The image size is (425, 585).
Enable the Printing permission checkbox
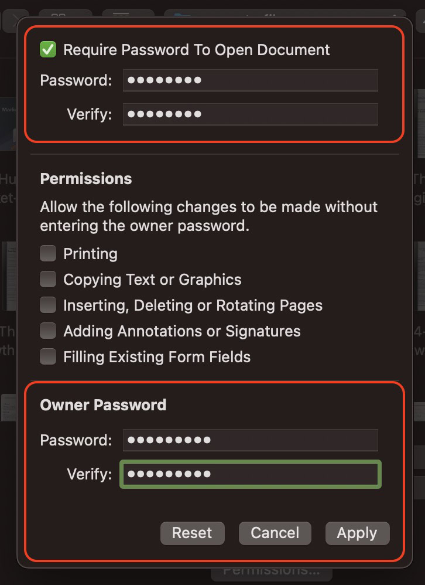click(48, 254)
